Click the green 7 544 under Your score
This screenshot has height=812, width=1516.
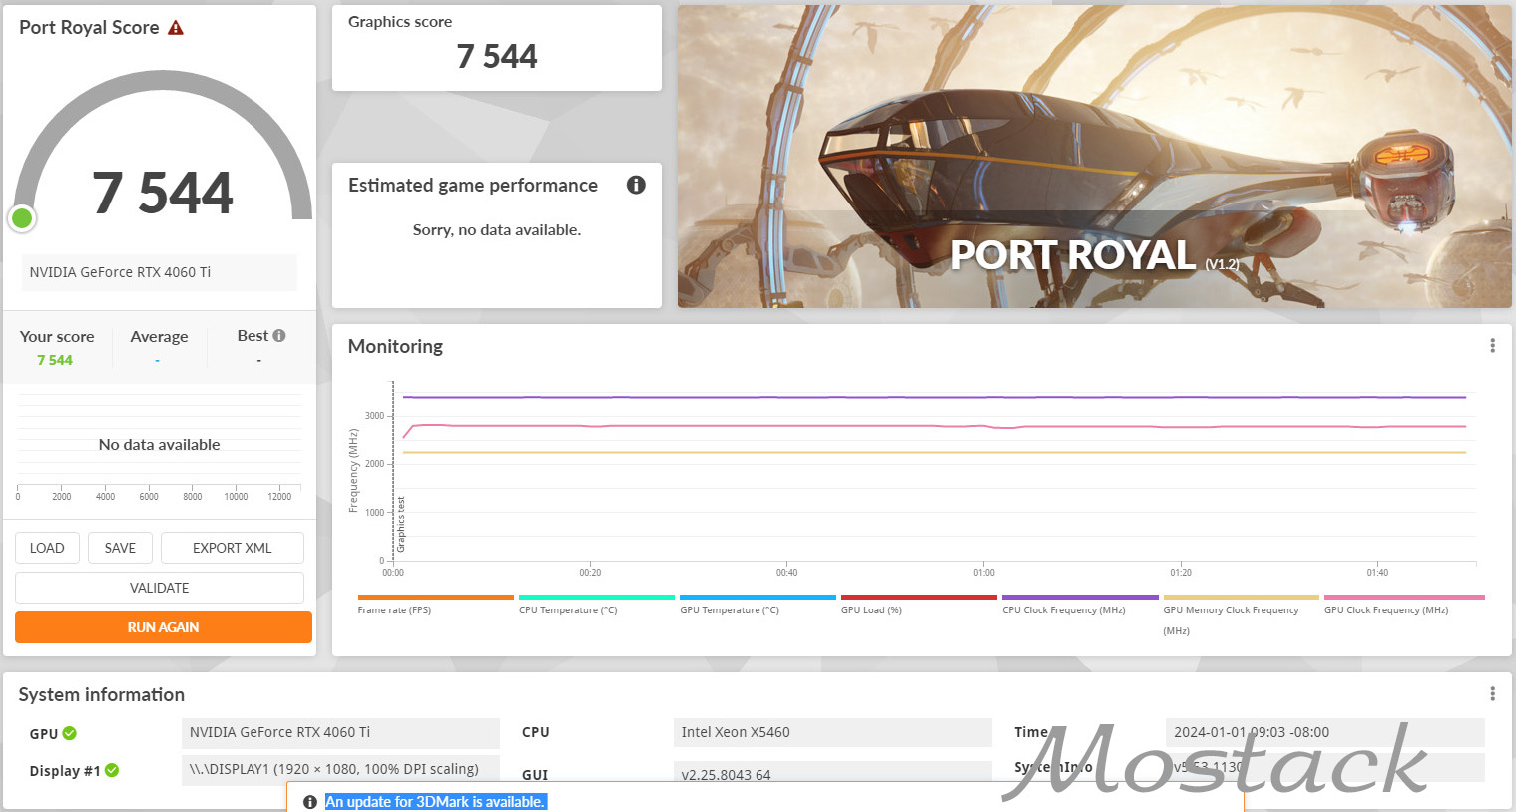tap(55, 360)
